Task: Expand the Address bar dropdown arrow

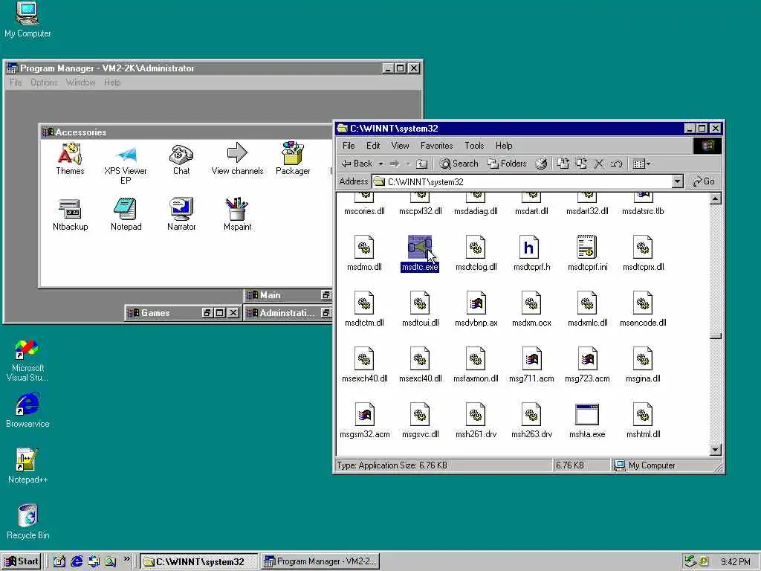Action: [x=678, y=181]
